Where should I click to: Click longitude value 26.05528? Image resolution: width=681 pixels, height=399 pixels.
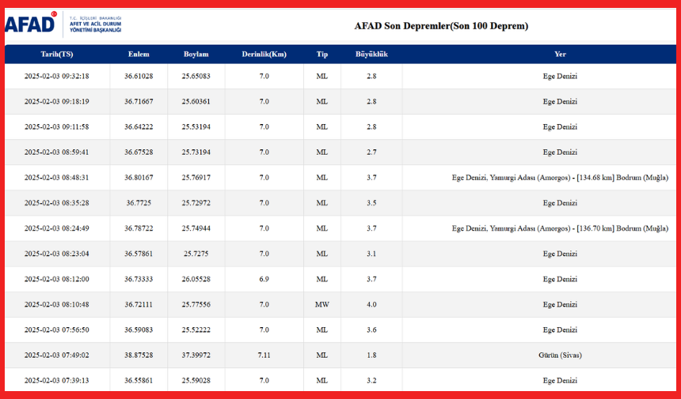(196, 279)
